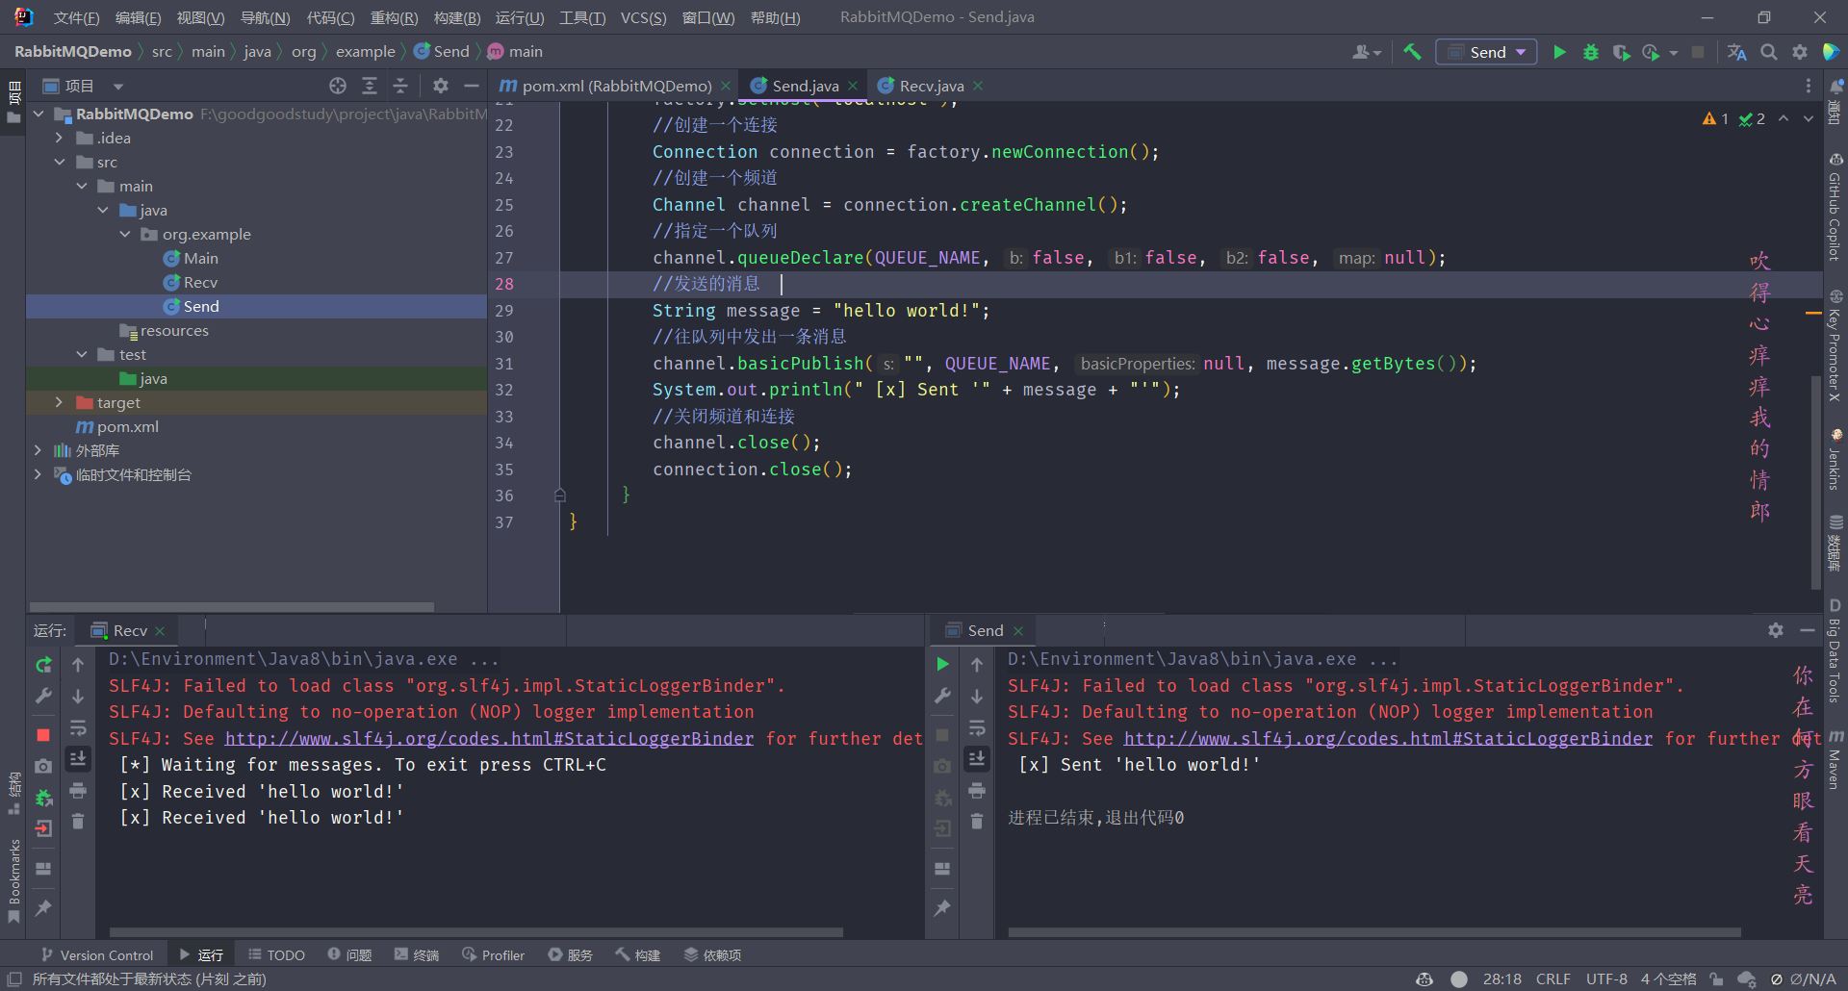Start debugging with the bug icon
1848x991 pixels.
point(1591,52)
